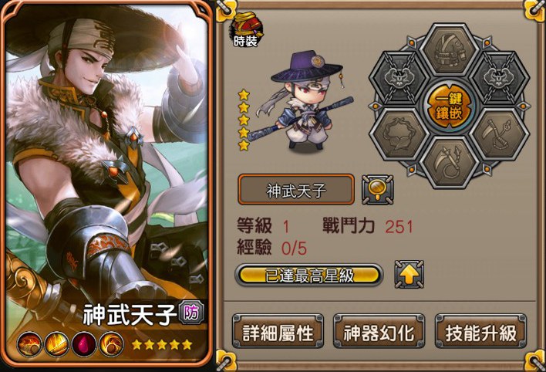Open 詳細屬性 detailed attributes
This screenshot has width=546, height=372.
click(x=278, y=331)
